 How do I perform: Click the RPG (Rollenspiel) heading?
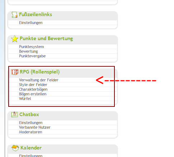coord(39,72)
